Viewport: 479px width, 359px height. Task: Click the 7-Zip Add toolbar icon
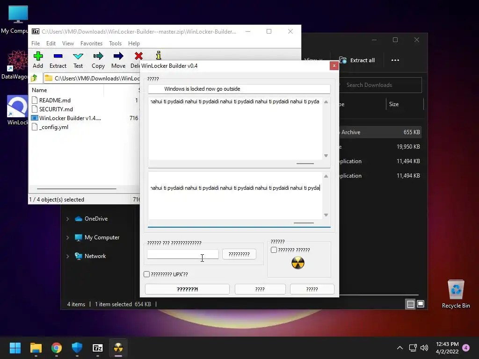click(x=38, y=56)
